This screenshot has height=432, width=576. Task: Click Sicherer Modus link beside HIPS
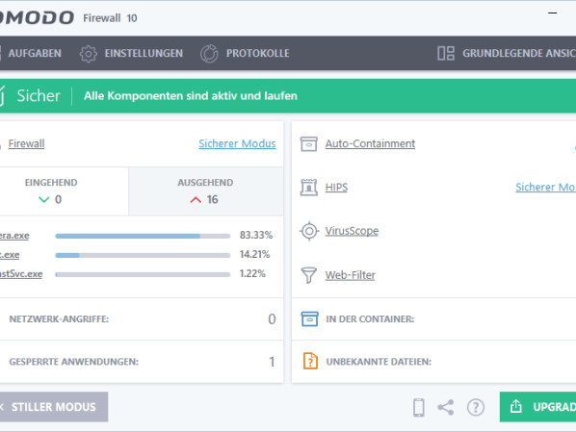pos(545,188)
